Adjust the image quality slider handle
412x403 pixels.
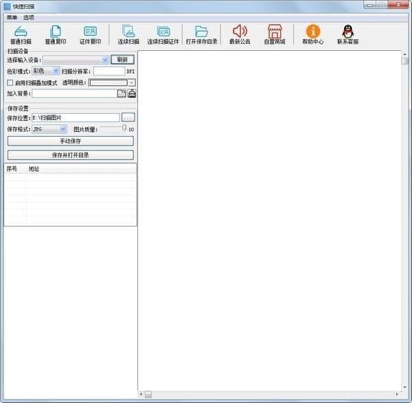tap(124, 128)
